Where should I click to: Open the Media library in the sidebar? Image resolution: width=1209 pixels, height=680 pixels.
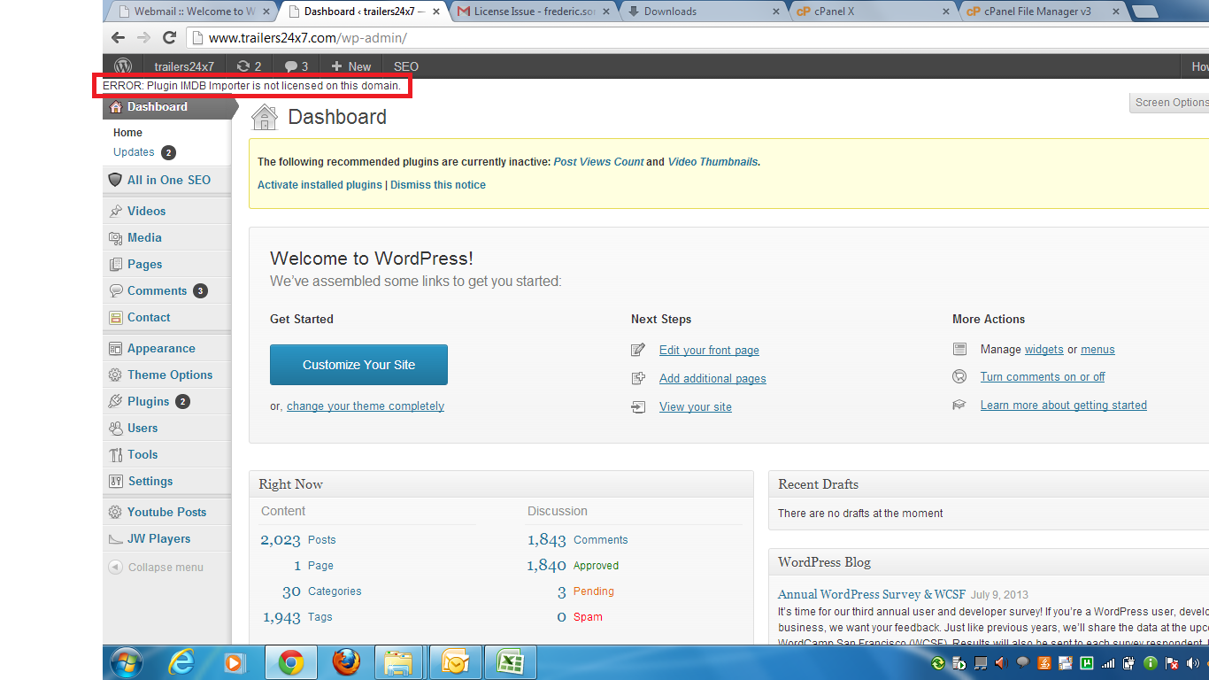pos(167,237)
